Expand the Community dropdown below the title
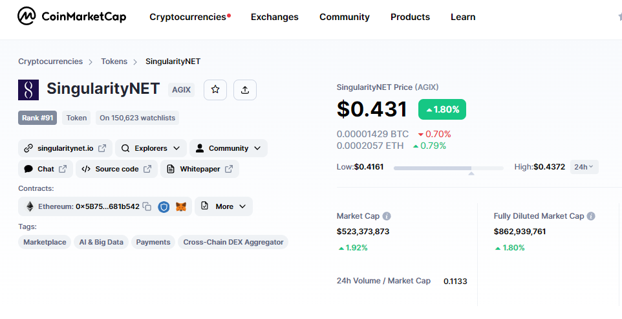This screenshot has width=622, height=319. pos(228,148)
